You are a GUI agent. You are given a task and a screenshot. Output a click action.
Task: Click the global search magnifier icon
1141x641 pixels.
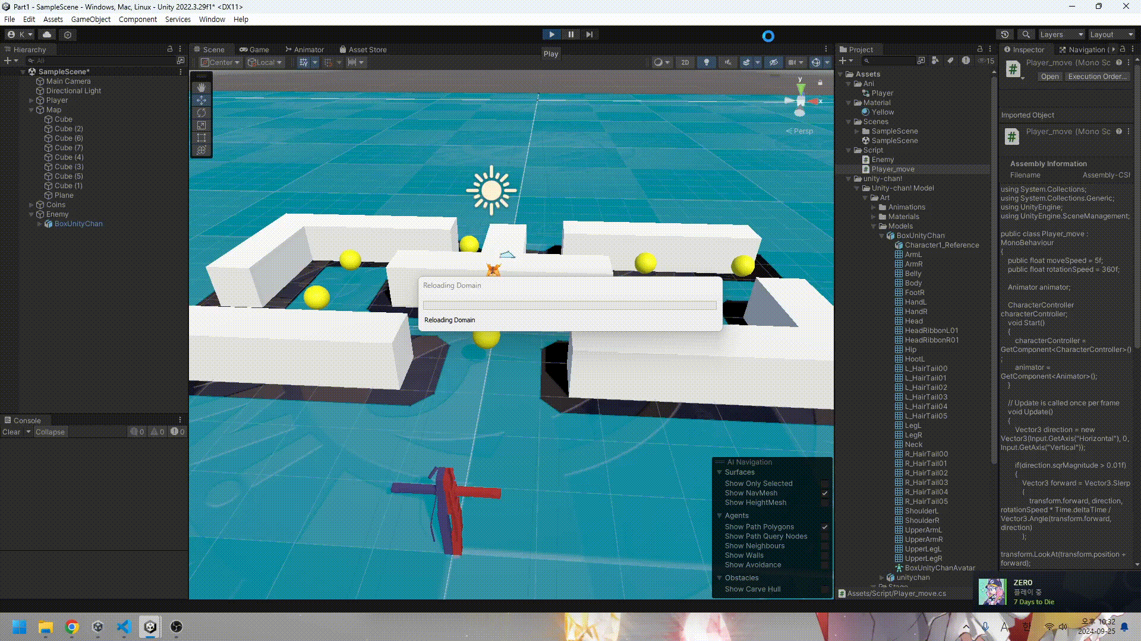tap(1026, 34)
